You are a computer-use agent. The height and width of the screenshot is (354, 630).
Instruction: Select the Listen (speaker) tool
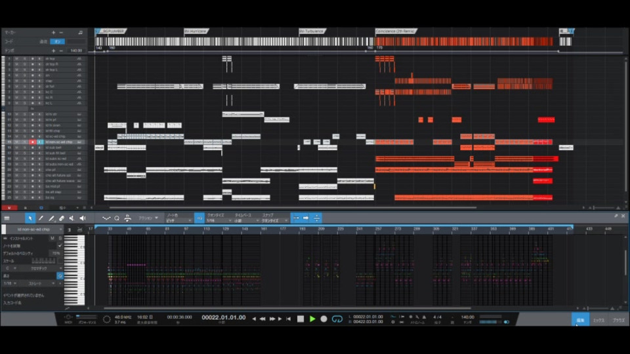click(83, 218)
